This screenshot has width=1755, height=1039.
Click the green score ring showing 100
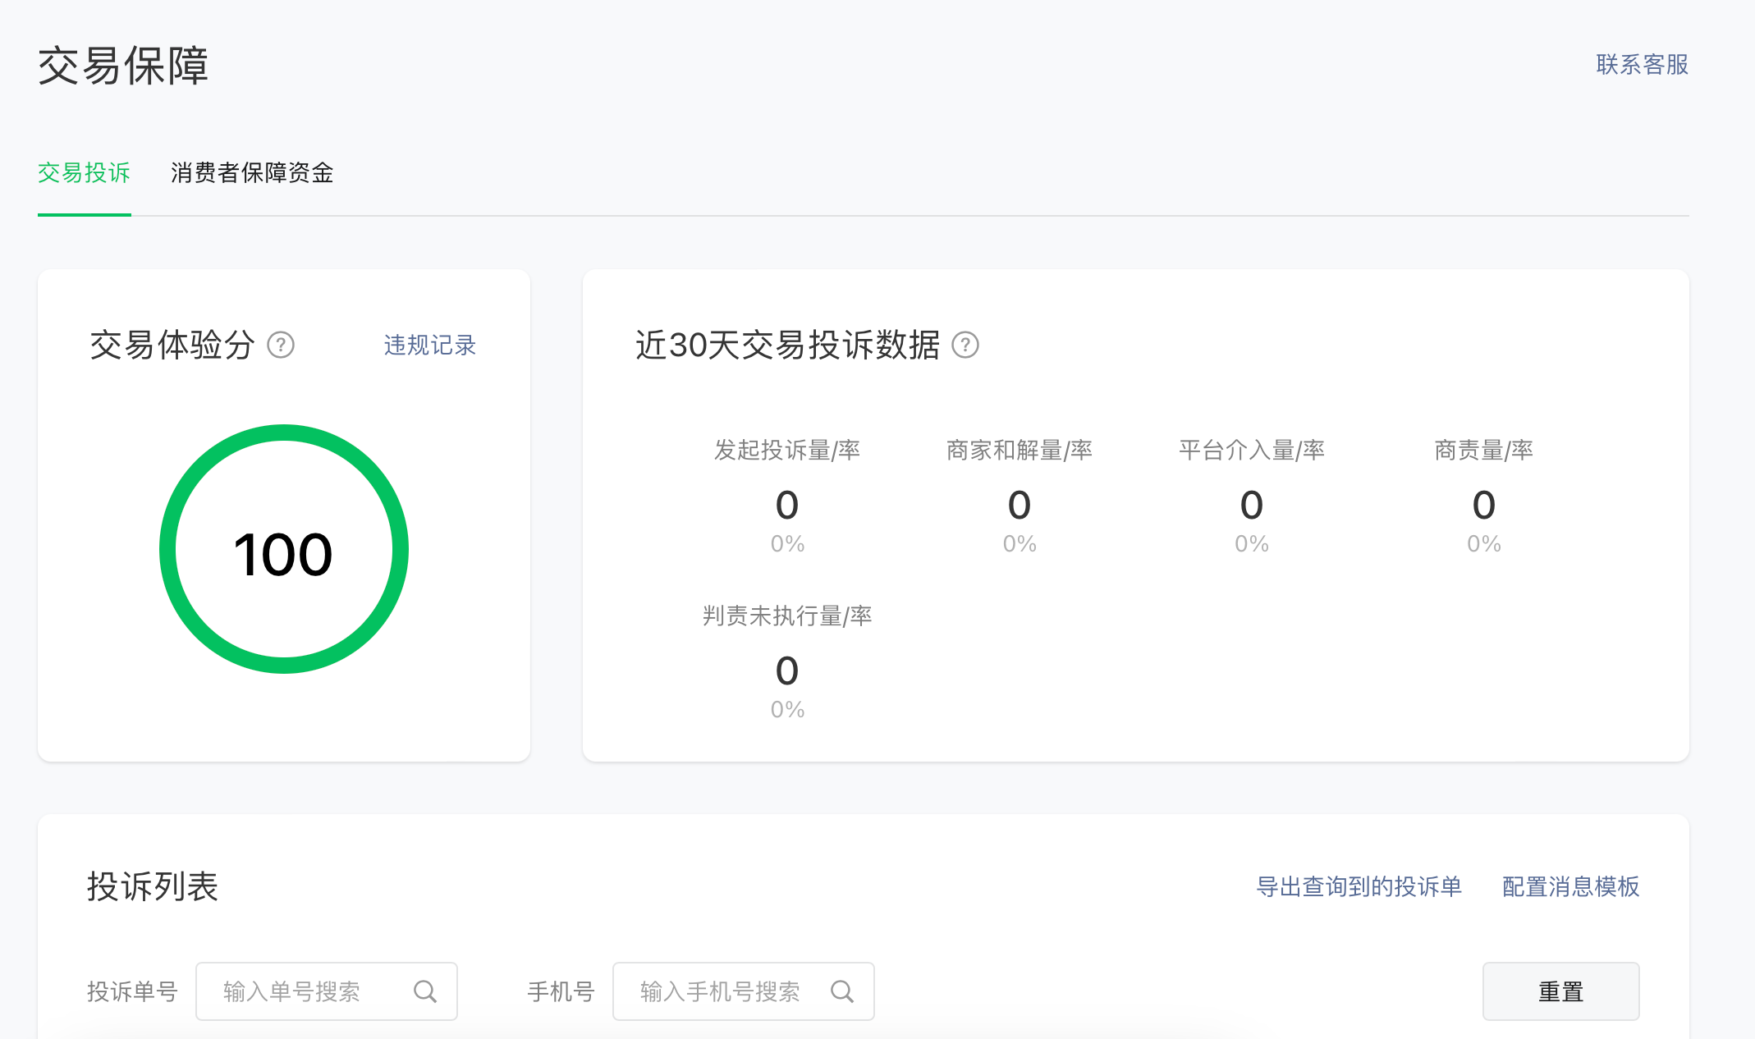pyautogui.click(x=284, y=548)
